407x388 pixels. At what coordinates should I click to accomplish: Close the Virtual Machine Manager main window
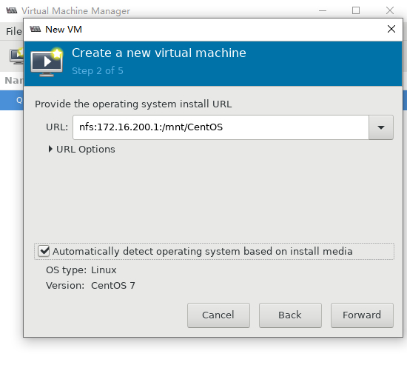coord(389,10)
